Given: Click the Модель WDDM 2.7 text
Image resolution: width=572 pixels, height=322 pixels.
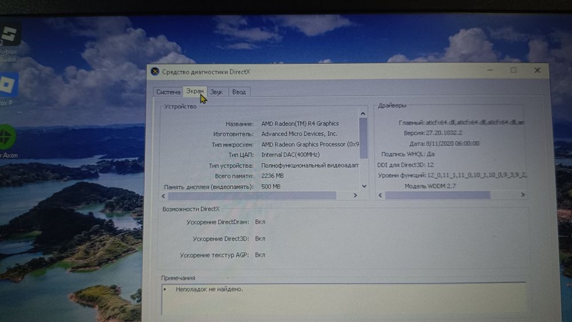Looking at the screenshot, I should coord(430,186).
